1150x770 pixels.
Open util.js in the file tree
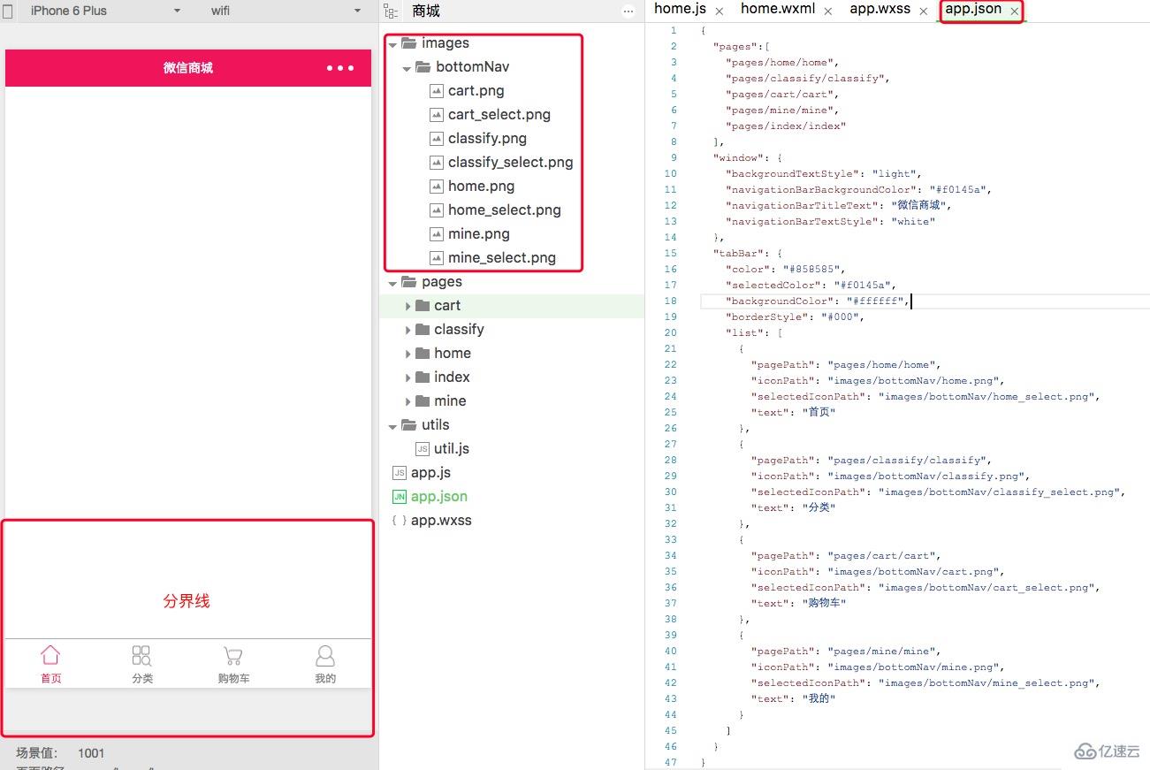point(452,449)
